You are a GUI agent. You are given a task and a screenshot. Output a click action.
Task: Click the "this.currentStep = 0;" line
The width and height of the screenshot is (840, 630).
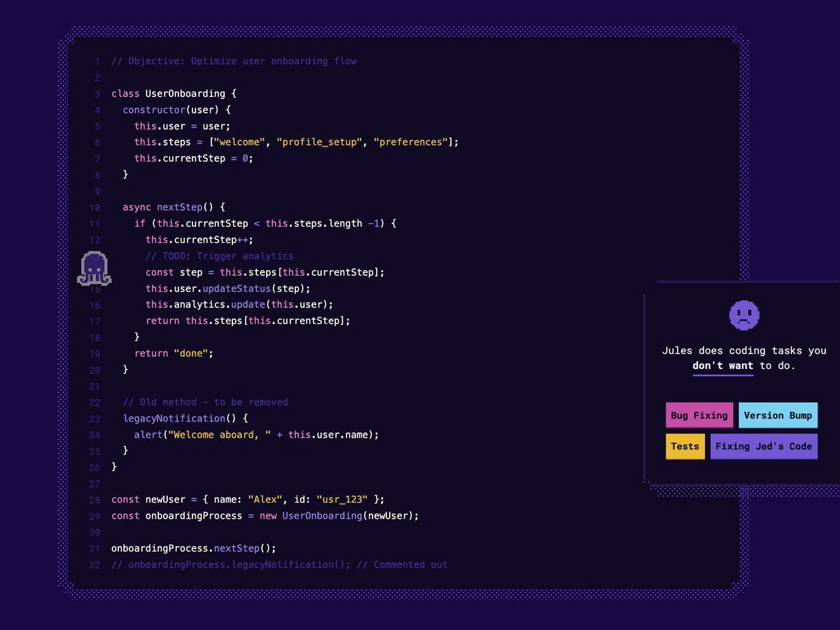pos(193,158)
